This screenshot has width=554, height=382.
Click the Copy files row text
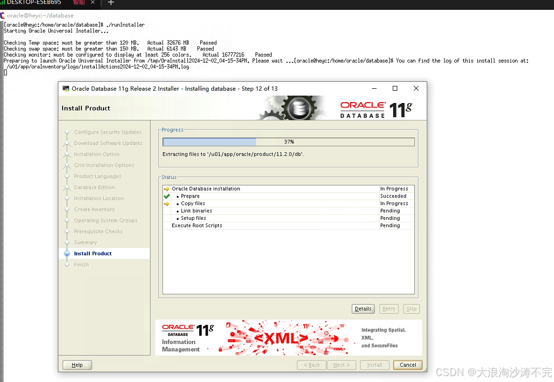[193, 204]
